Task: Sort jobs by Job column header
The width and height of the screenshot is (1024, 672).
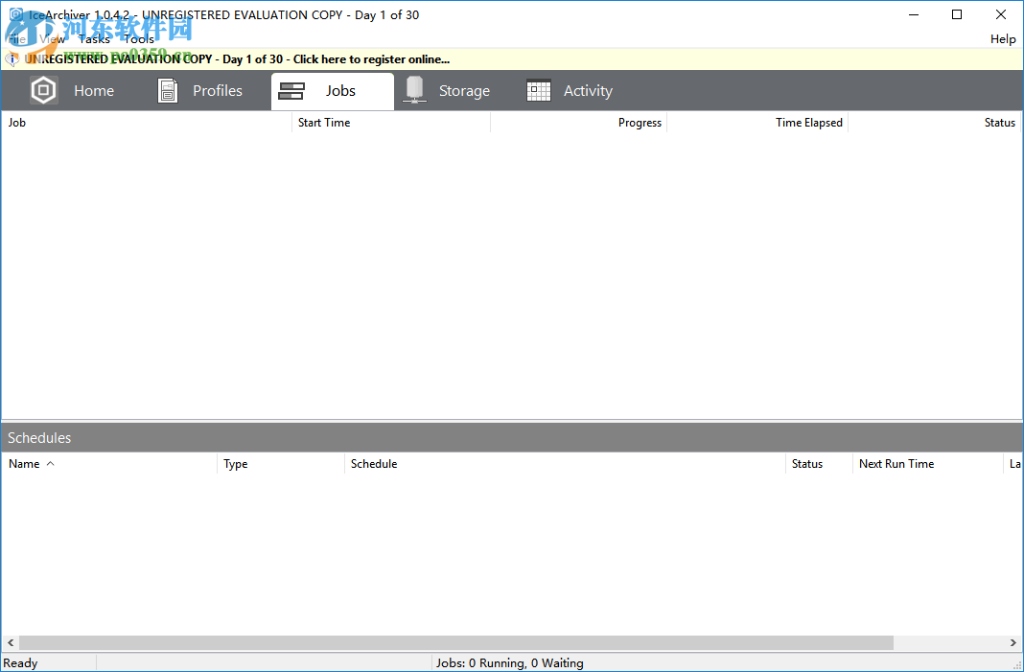Action: (147, 122)
